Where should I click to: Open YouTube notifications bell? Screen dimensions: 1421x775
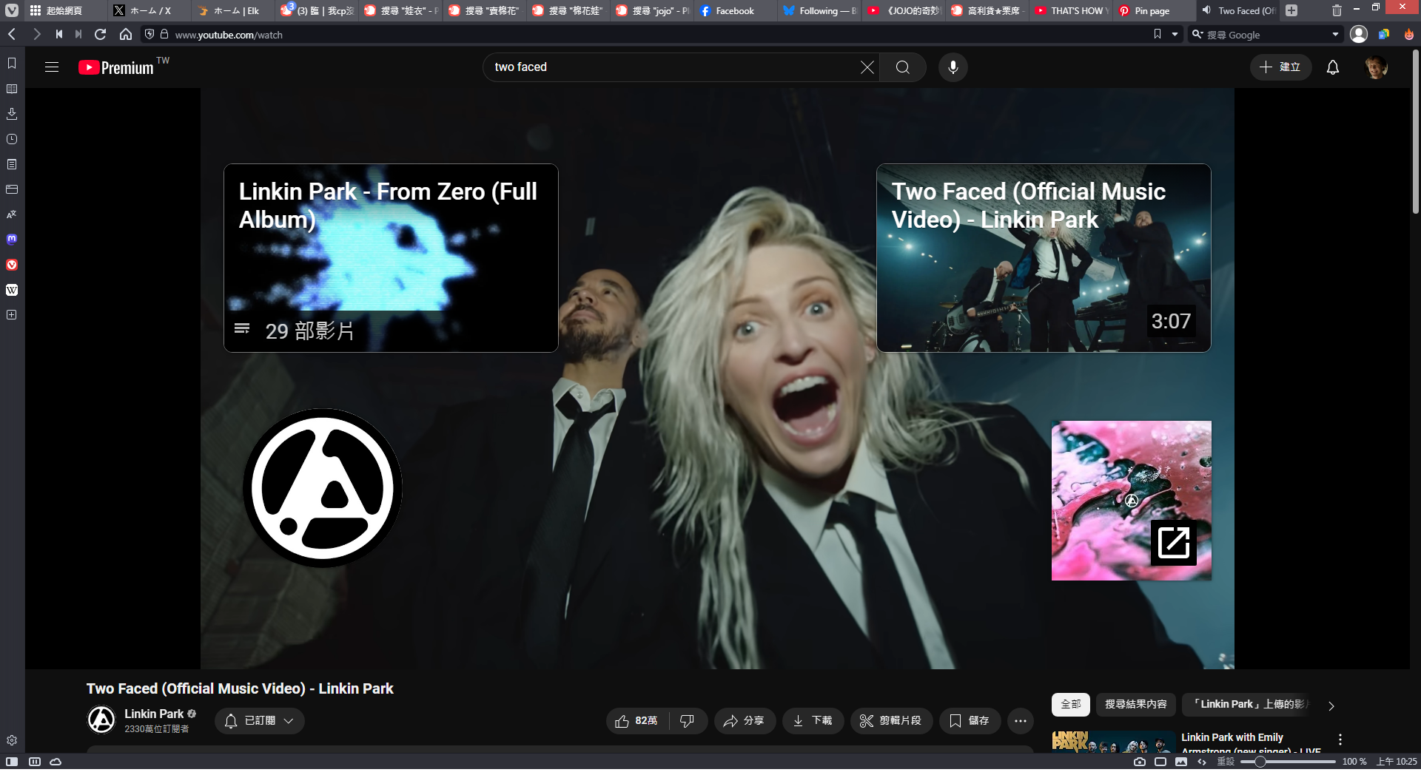(1333, 67)
